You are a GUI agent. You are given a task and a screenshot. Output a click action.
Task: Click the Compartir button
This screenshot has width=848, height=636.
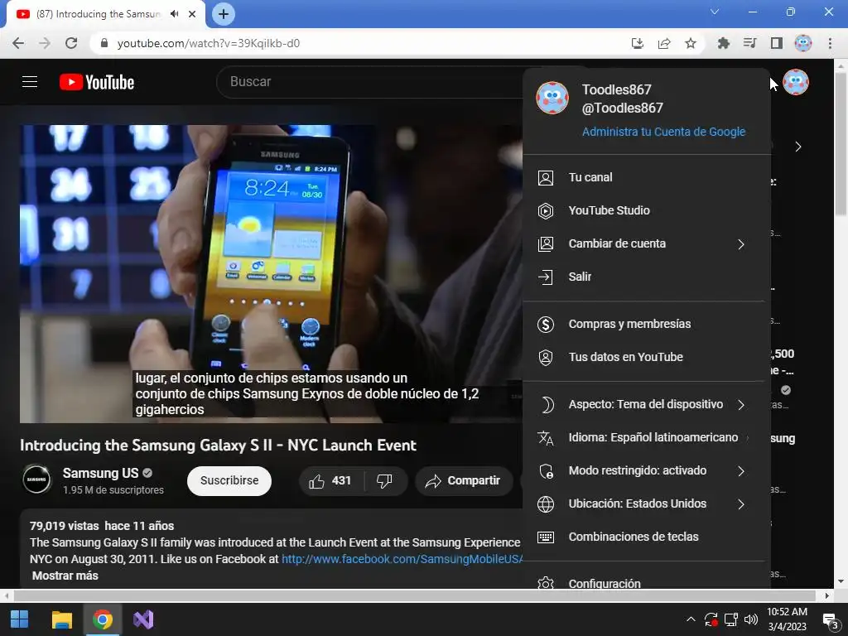coord(464,481)
